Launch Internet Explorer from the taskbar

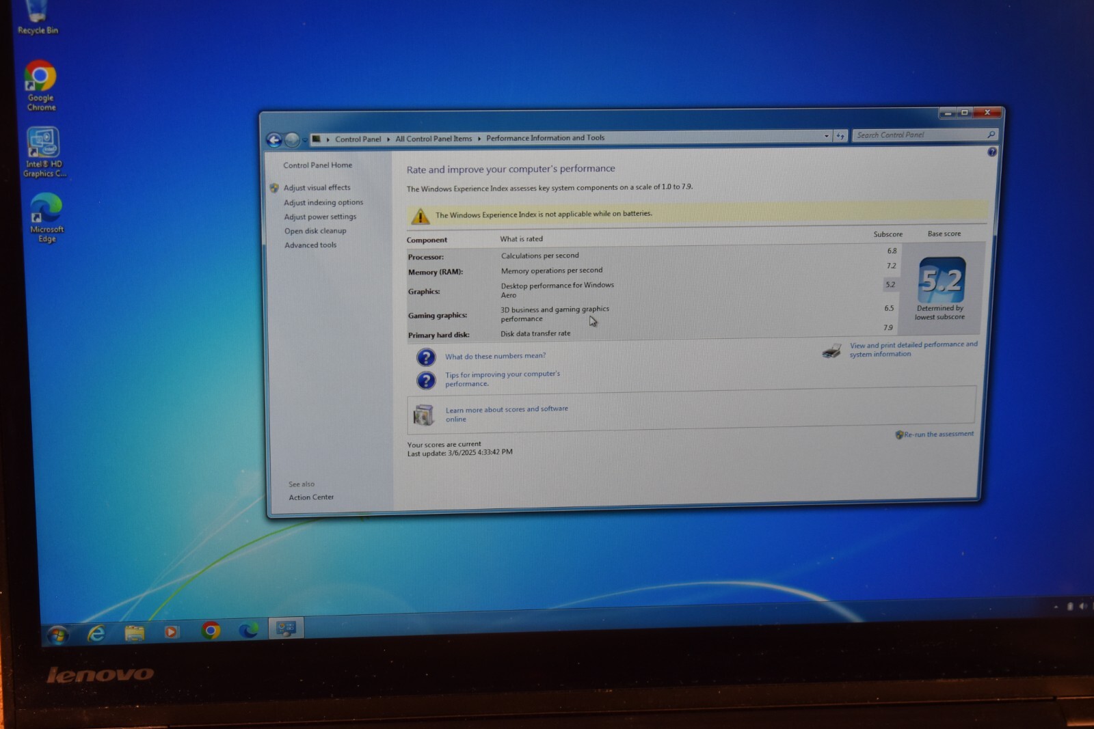pos(96,633)
